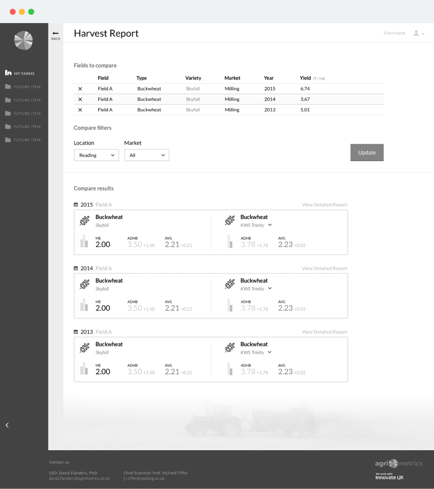Click the Update button

click(367, 152)
